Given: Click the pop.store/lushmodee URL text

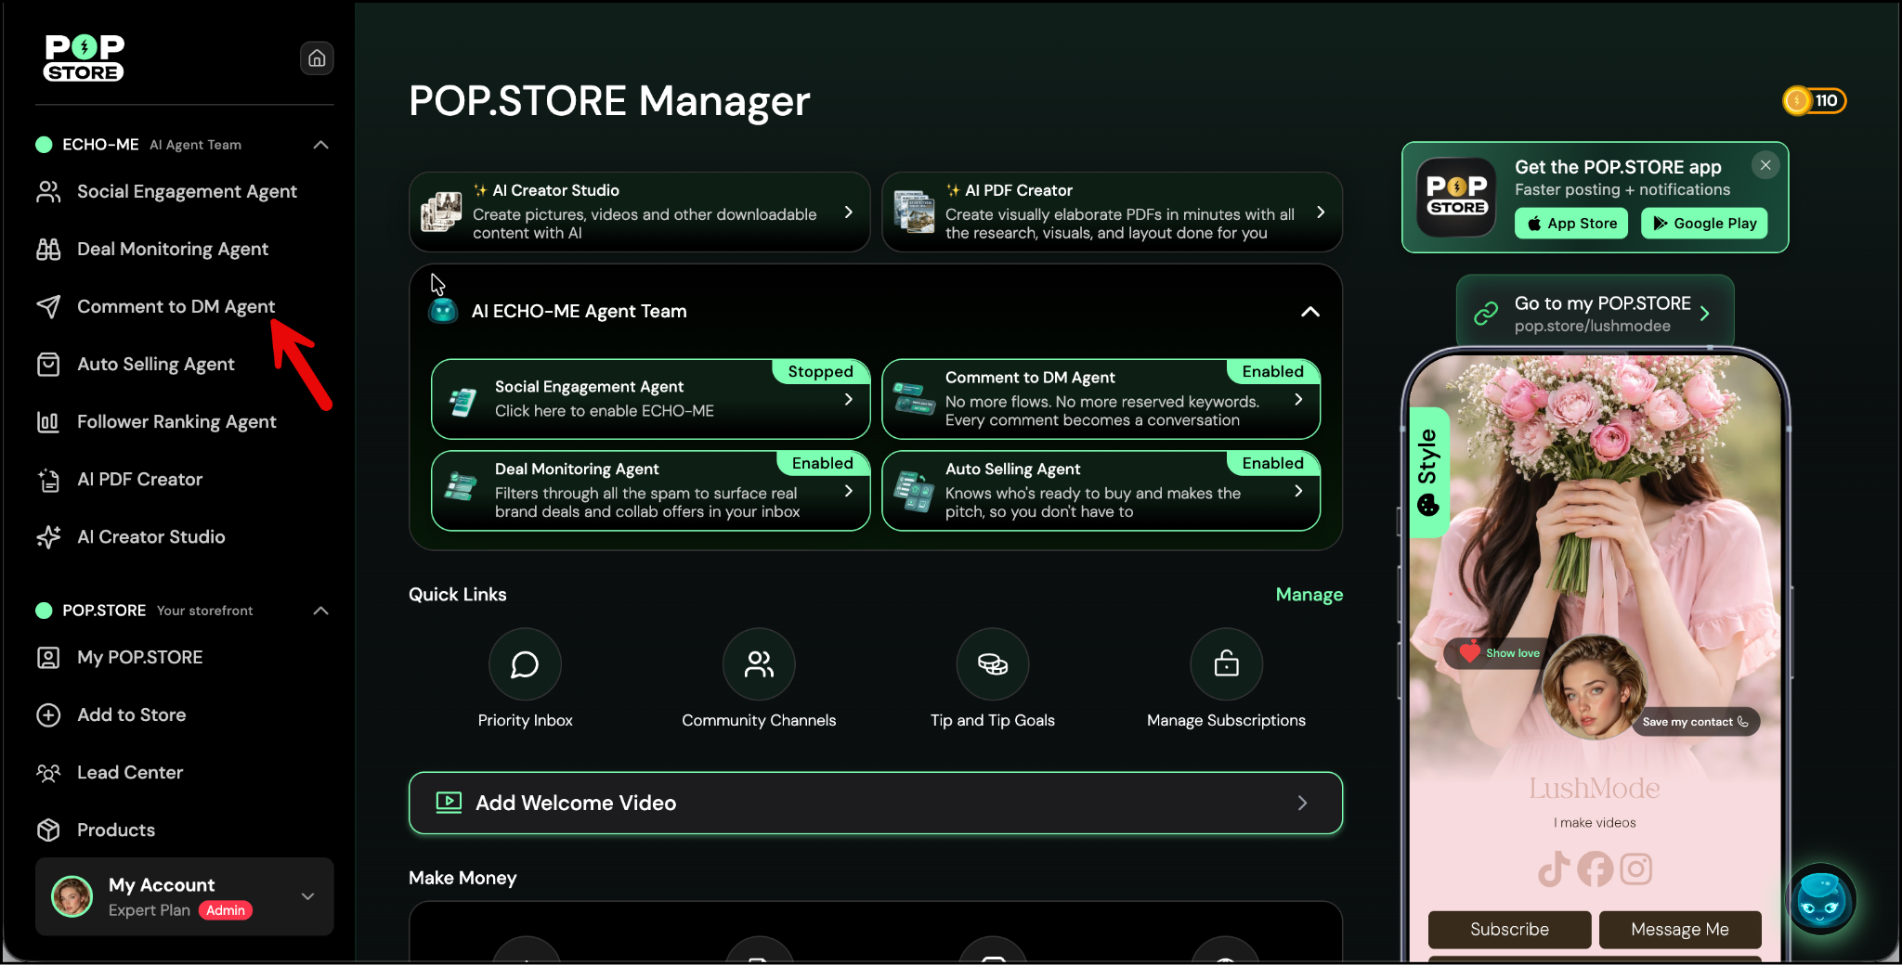Looking at the screenshot, I should coord(1592,327).
